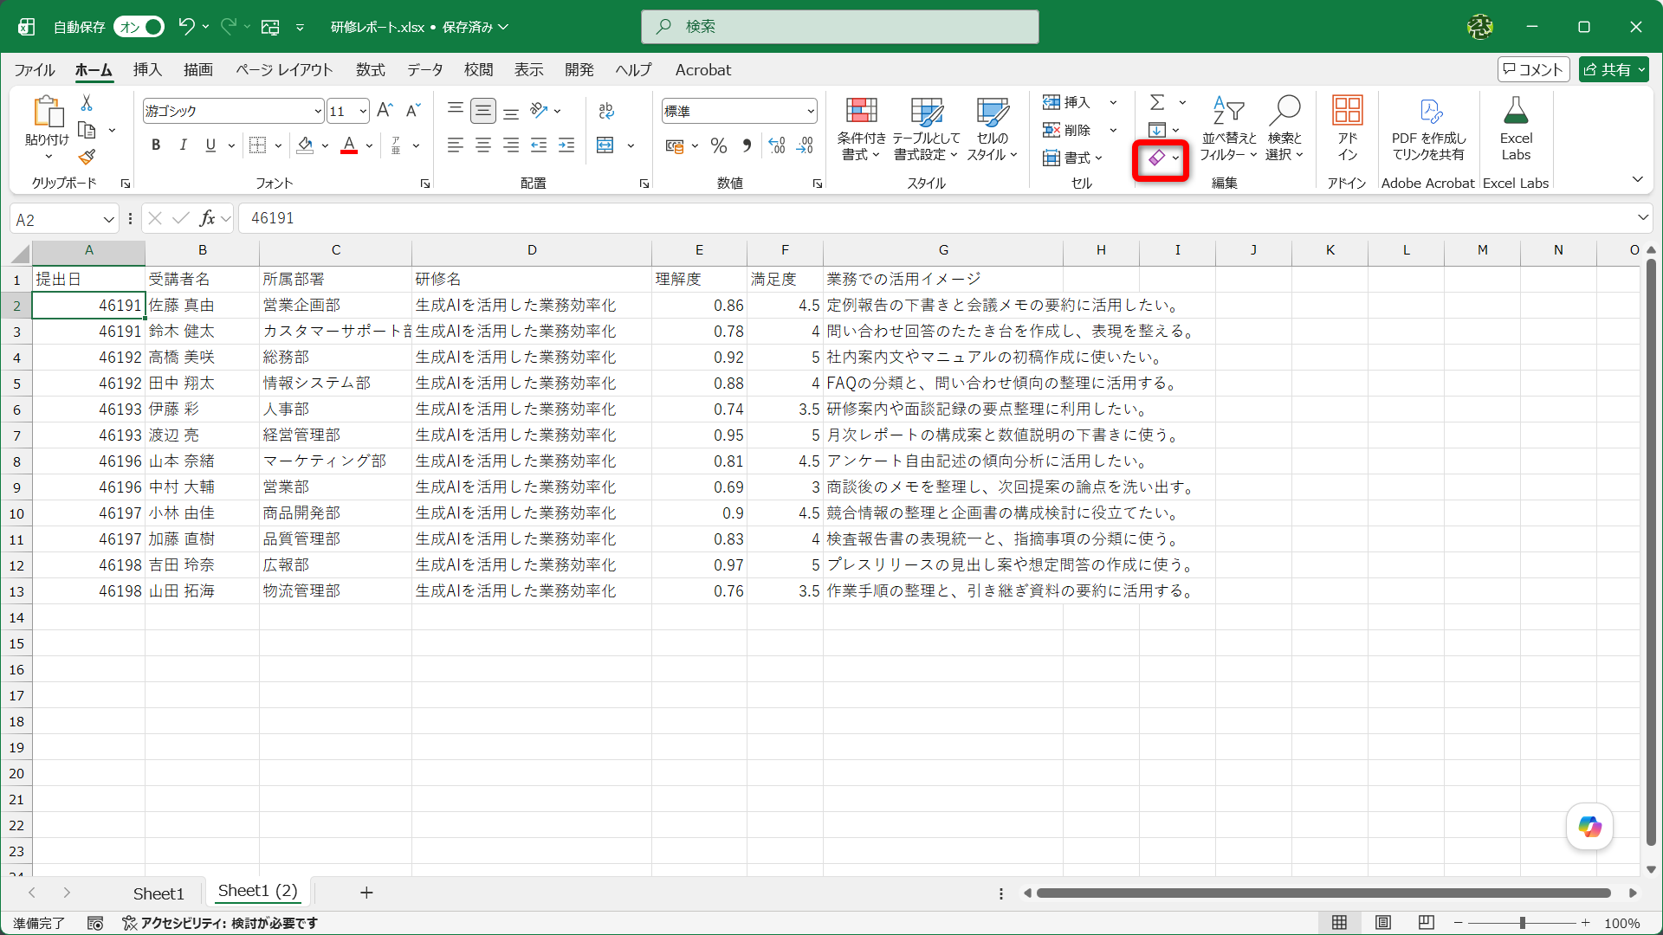Open the Format cells dropdown
This screenshot has height=935, width=1663.
pos(1073,158)
